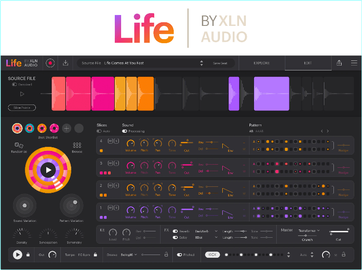Open the hamburger menu
362x270 pixels.
354,63
